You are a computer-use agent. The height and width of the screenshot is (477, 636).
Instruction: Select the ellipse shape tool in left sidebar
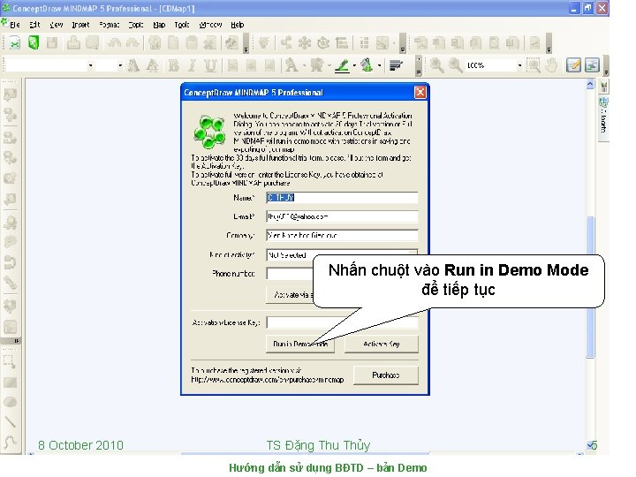[x=10, y=402]
